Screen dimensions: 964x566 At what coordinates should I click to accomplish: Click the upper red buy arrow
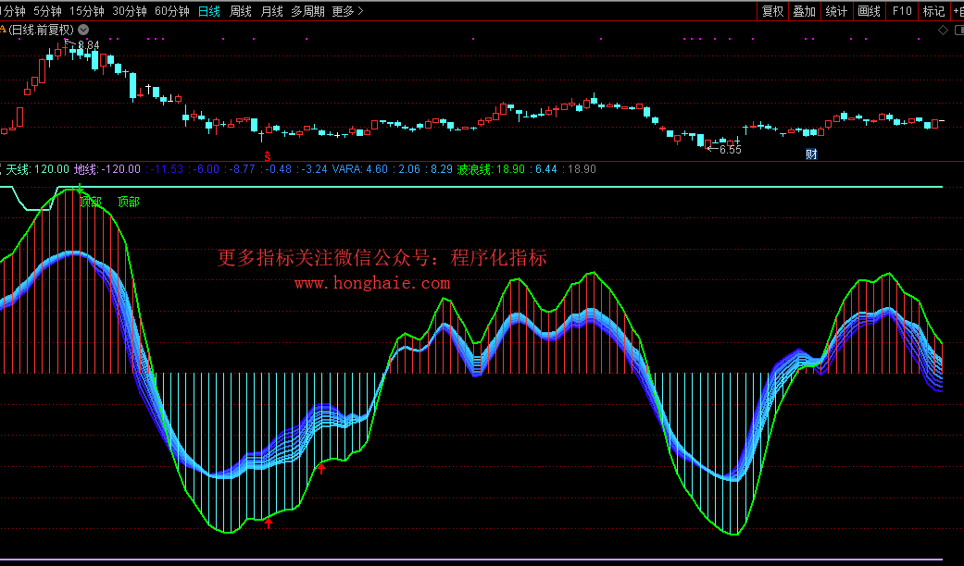321,469
